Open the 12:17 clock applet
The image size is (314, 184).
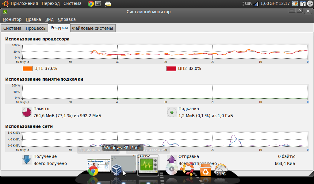click(x=284, y=4)
